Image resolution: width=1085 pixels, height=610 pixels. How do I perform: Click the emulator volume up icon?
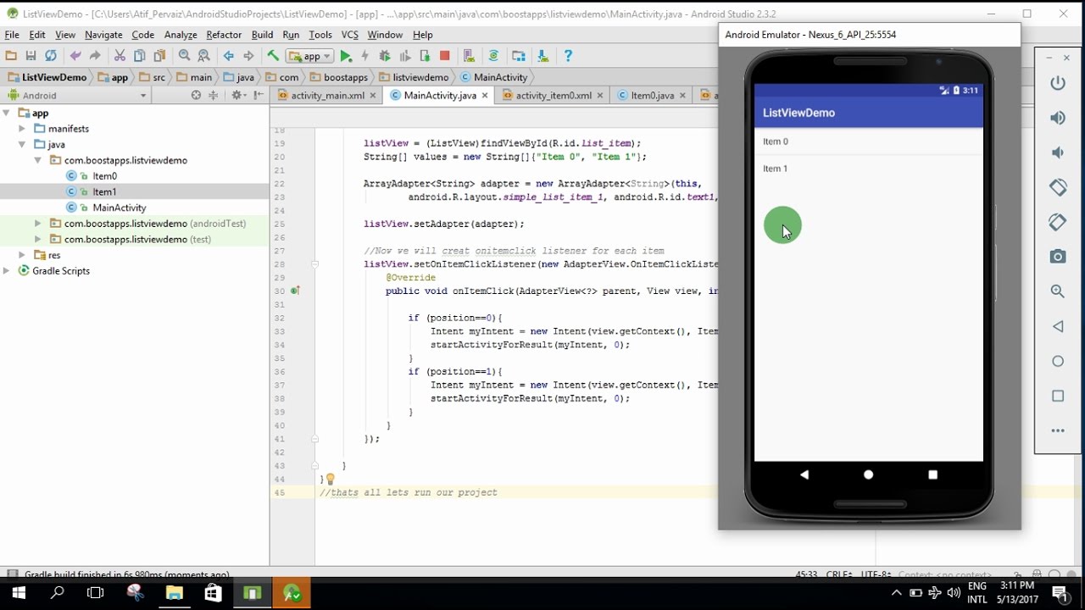click(x=1057, y=118)
